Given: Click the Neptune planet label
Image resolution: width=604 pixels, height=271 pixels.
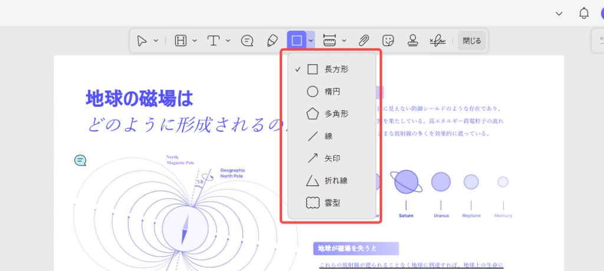Looking at the screenshot, I should click(471, 216).
